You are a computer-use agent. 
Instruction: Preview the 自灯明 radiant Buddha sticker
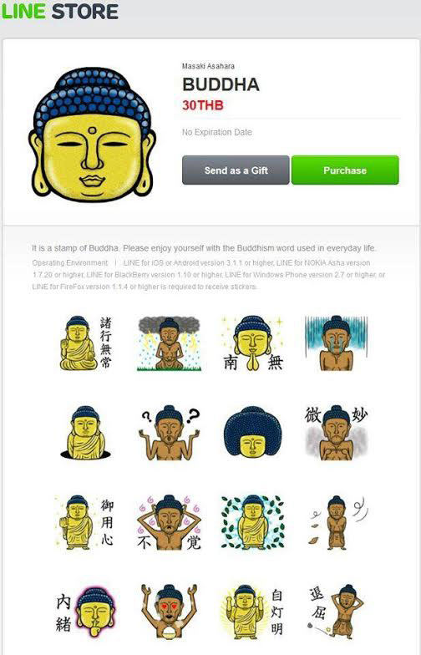tap(252, 612)
